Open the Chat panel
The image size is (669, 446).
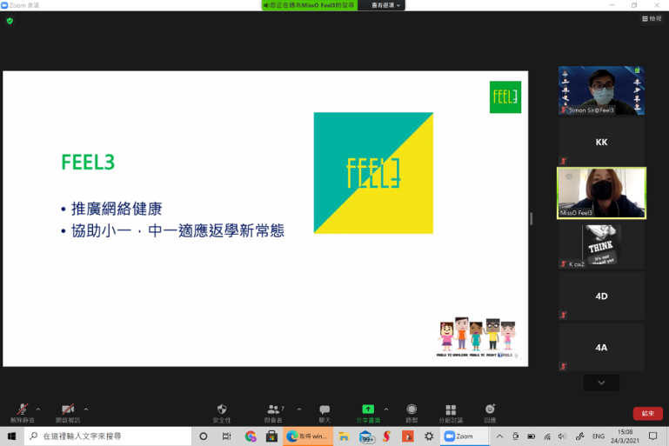tap(324, 413)
